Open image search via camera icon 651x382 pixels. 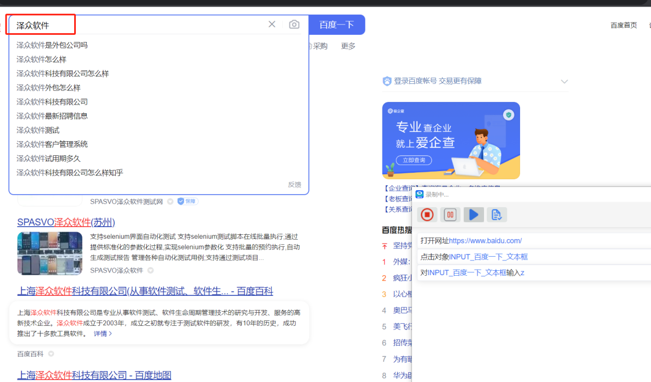point(294,25)
